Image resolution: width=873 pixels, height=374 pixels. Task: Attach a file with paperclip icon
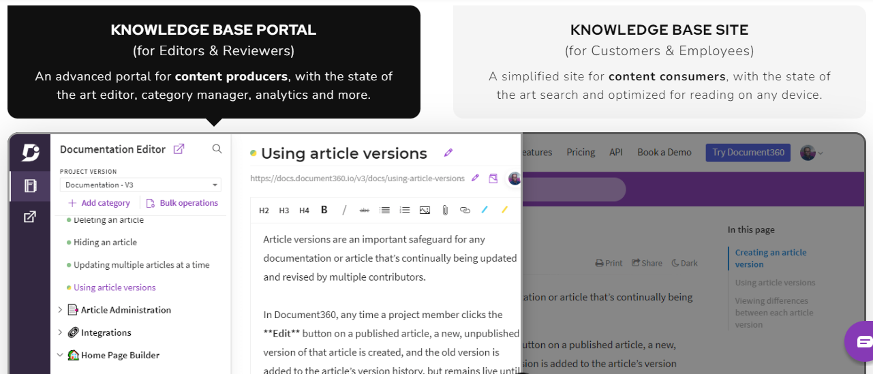[x=445, y=211]
